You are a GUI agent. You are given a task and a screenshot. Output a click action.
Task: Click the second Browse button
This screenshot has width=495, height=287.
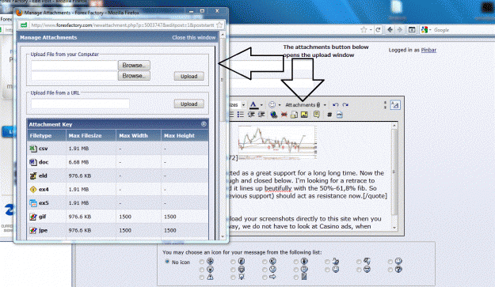click(134, 76)
